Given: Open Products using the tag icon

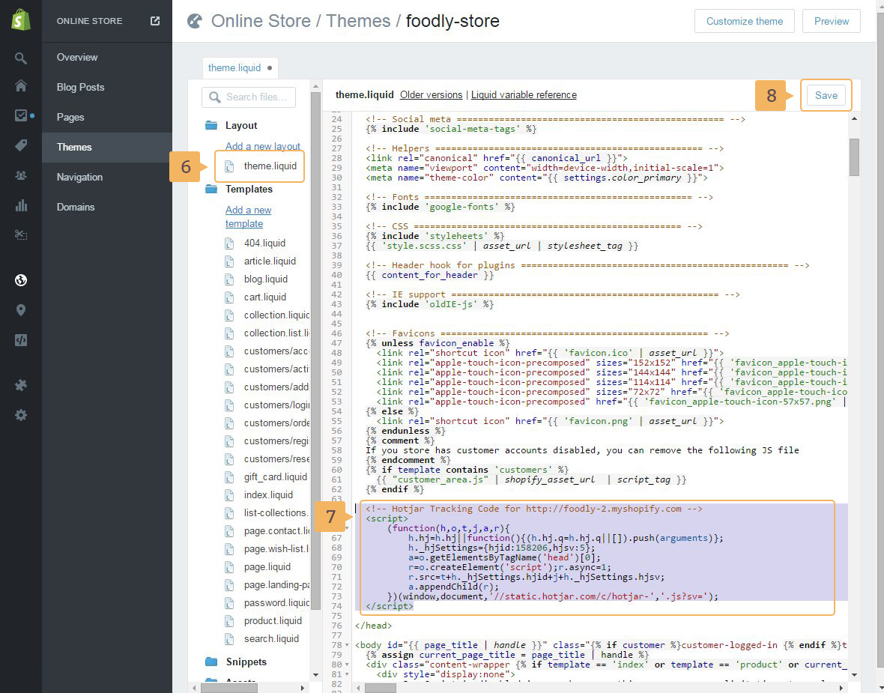Looking at the screenshot, I should pos(21,145).
